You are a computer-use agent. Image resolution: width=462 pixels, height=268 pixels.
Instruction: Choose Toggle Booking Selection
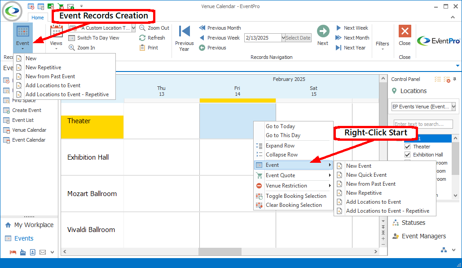tap(294, 196)
